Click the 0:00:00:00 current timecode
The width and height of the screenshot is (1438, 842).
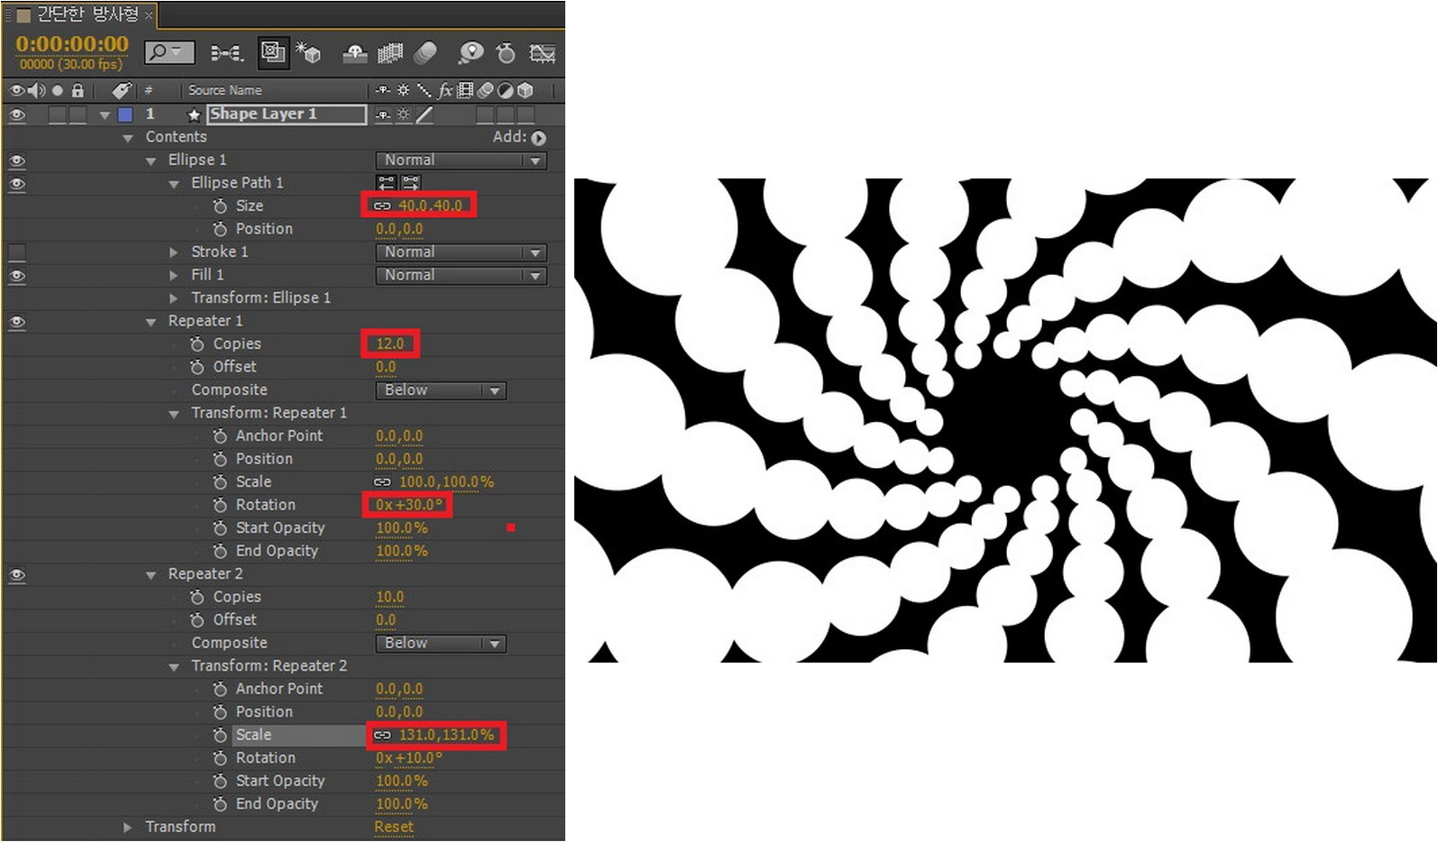[72, 44]
